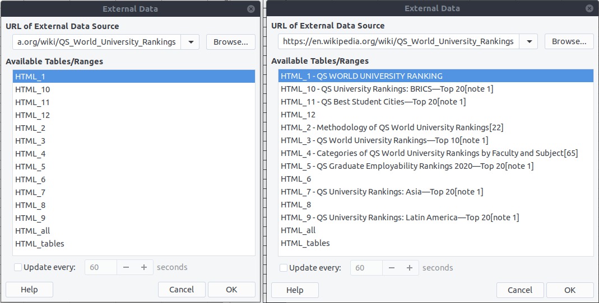
Task: Select HTML_5 - QS Graduate Employability Rankings 2020
Action: point(436,166)
